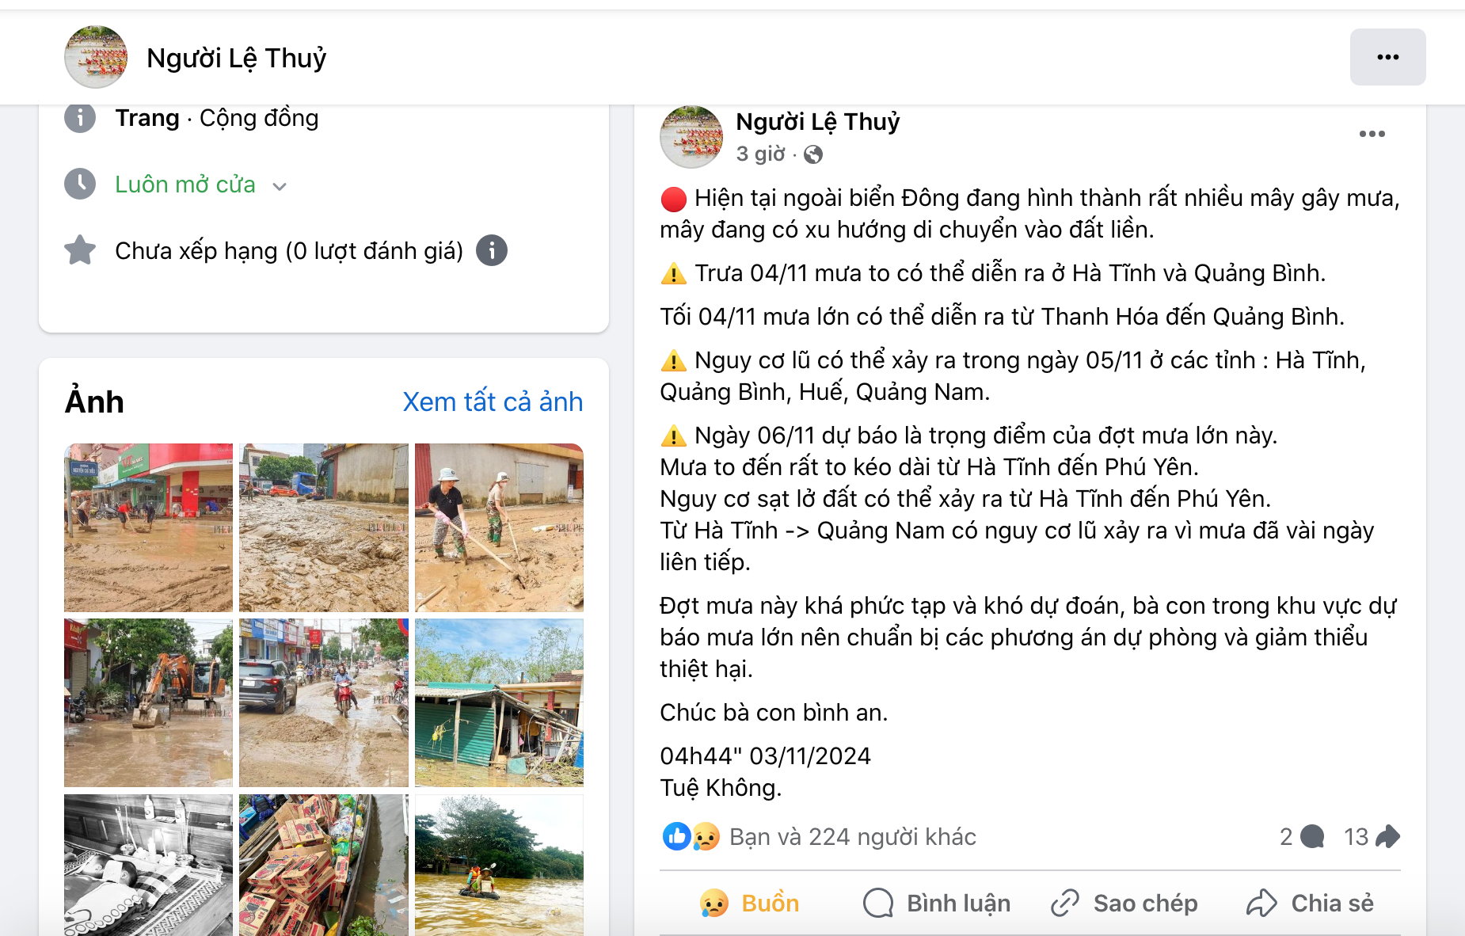The width and height of the screenshot is (1465, 936).
Task: Click the star rating icon
Action: tap(80, 250)
